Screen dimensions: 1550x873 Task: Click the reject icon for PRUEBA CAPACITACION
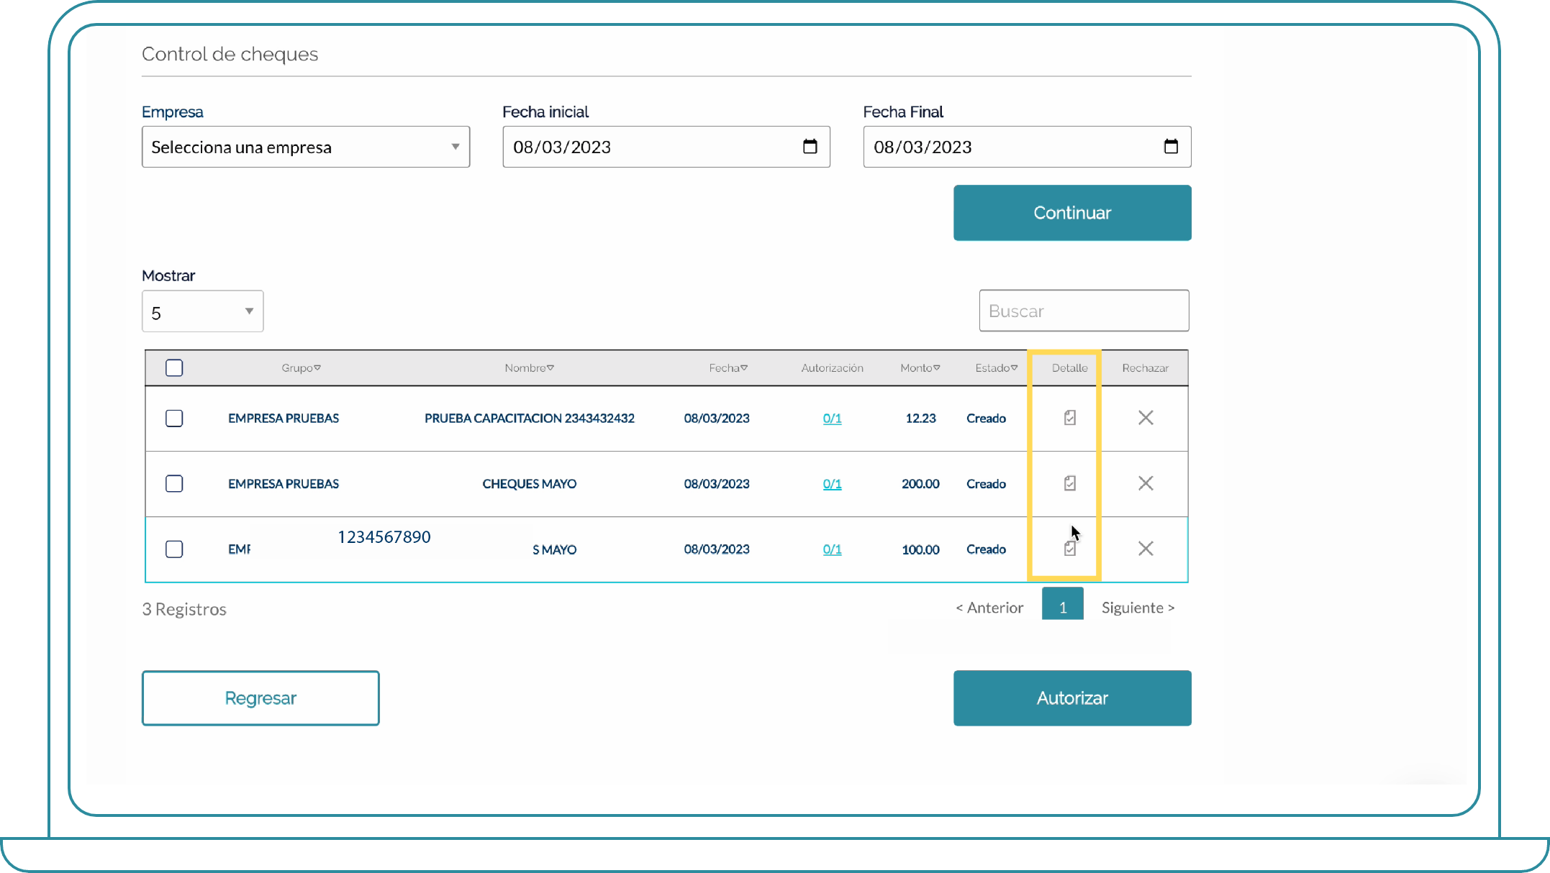tap(1146, 417)
